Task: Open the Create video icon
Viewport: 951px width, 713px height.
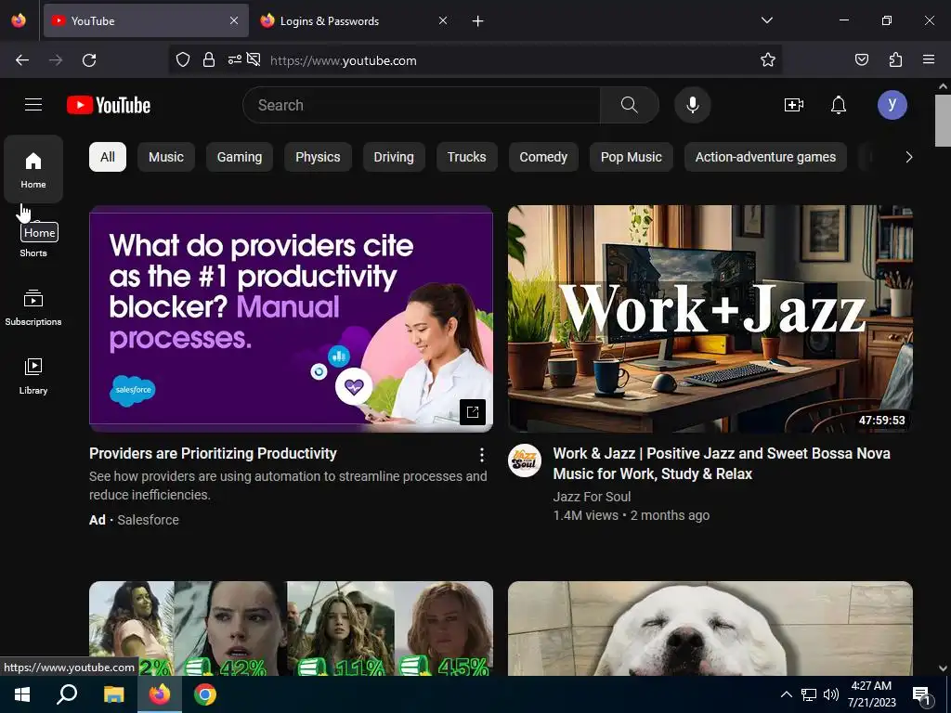Action: [793, 105]
